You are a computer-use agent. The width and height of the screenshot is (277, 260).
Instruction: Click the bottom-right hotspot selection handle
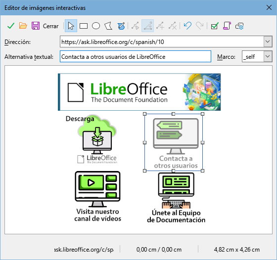[203, 171]
